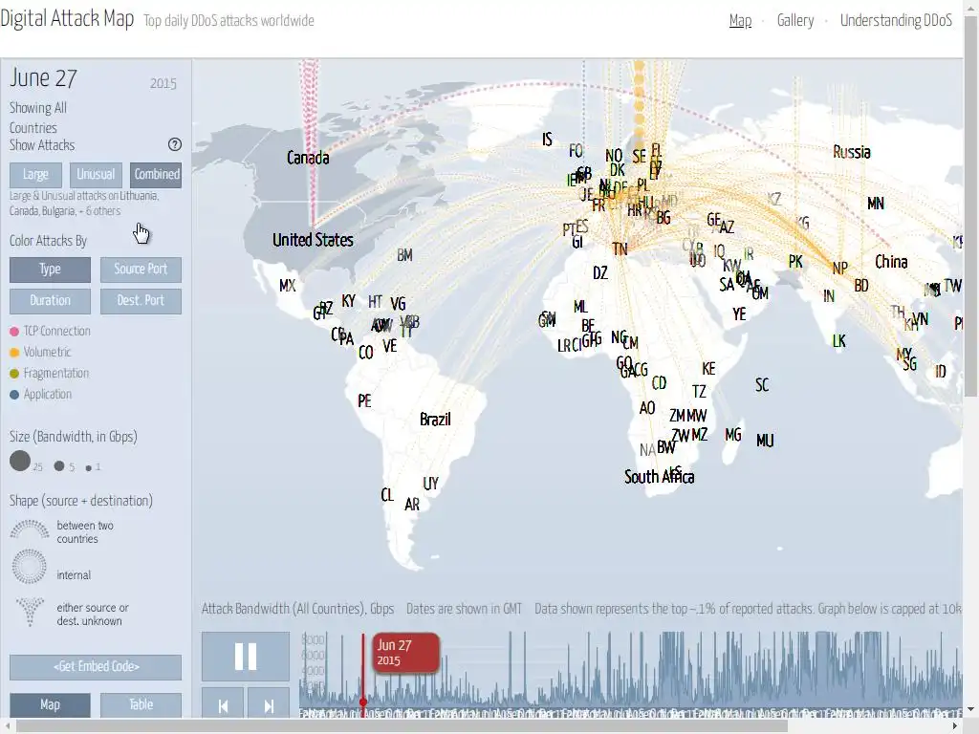Image resolution: width=979 pixels, height=734 pixels.
Task: Click the MG Madagascar map label
Action: click(733, 435)
